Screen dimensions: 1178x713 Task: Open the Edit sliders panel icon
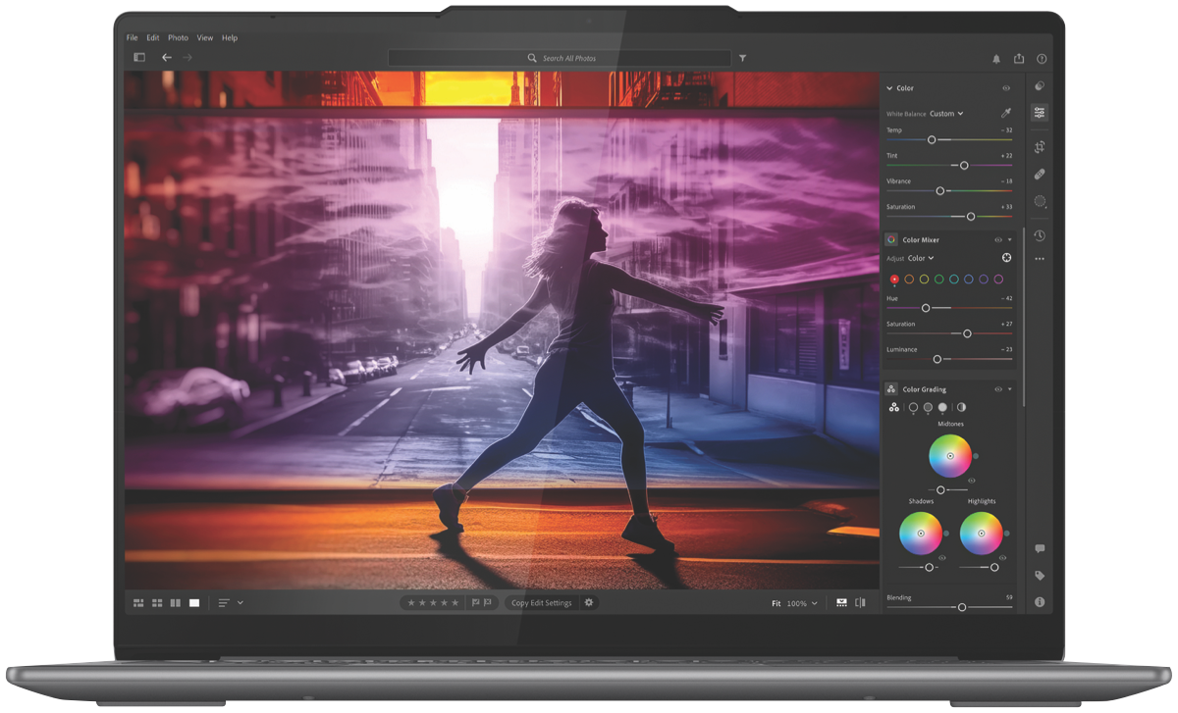coord(1040,113)
